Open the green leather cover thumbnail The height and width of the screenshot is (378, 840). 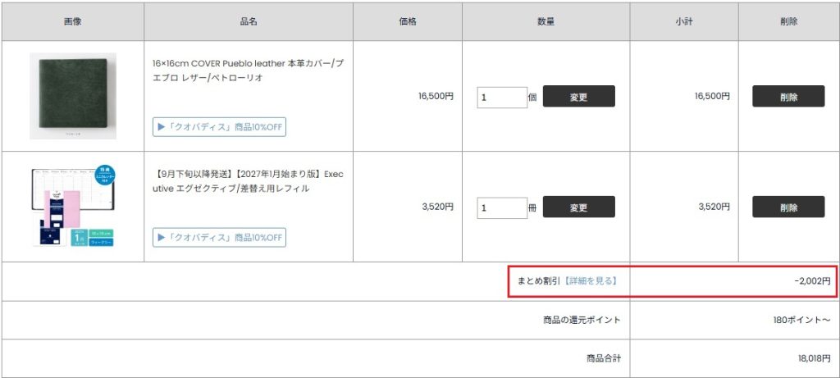pyautogui.click(x=73, y=96)
